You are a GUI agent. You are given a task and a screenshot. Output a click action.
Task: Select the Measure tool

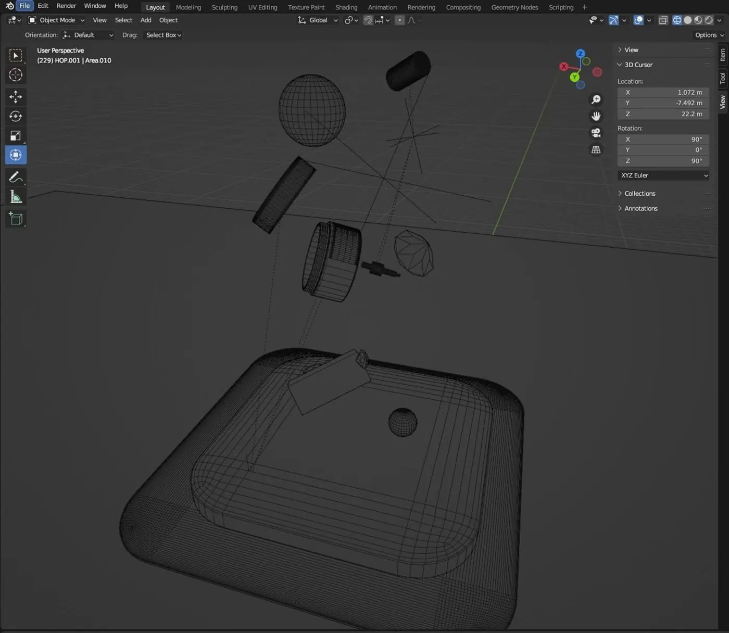coord(16,197)
